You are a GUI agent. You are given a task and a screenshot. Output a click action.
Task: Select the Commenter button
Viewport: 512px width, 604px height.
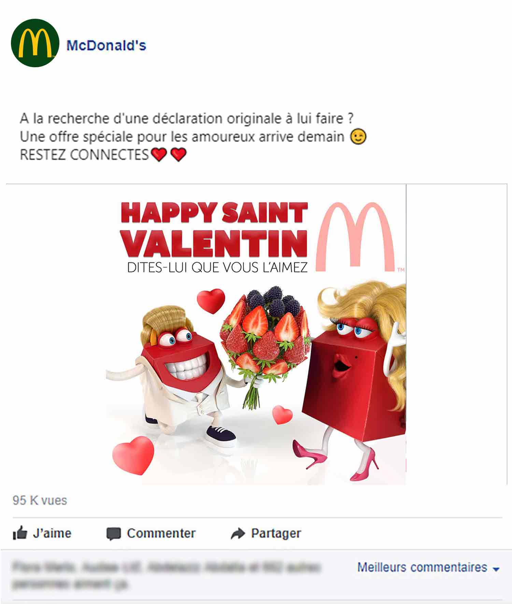click(x=151, y=533)
